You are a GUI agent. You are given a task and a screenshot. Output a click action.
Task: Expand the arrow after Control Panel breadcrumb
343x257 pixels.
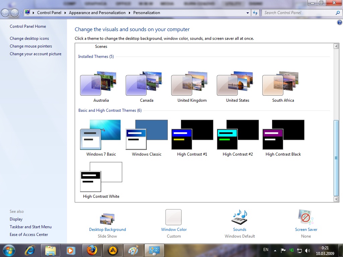(65, 13)
